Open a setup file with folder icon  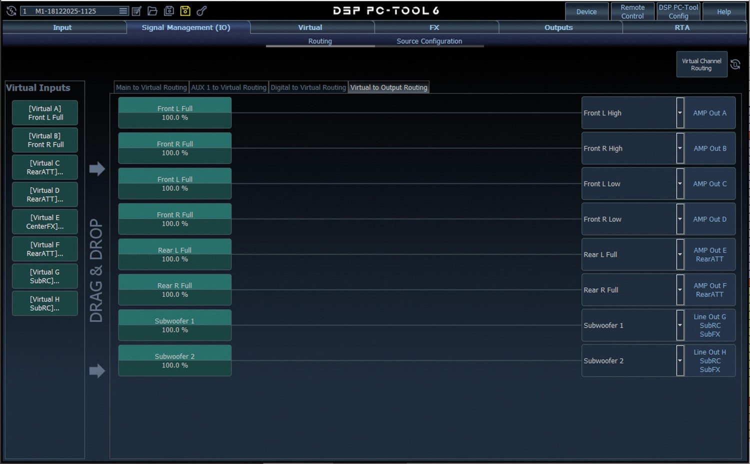152,11
